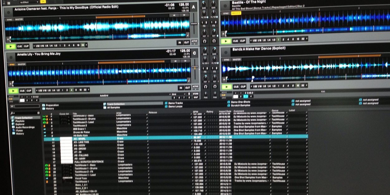The image size is (390, 195).
Task: Click the tempo bend forward arrow on deck A
Action: [184, 15]
